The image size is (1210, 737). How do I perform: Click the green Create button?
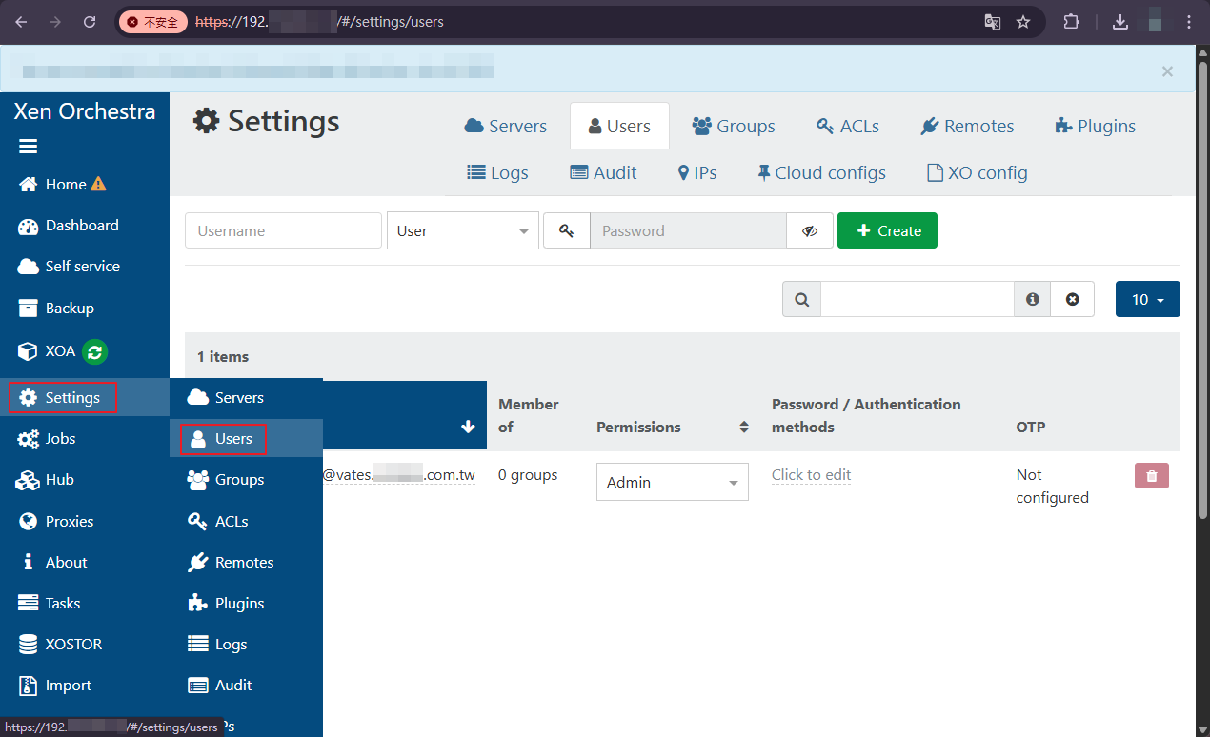887,230
